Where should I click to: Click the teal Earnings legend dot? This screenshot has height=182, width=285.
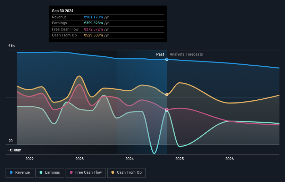coord(41,172)
